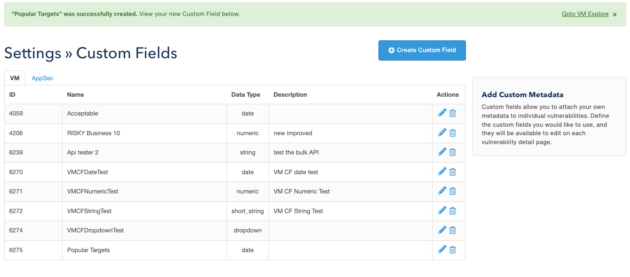Delete the VMCFDateTest field
630x277 pixels.
pyautogui.click(x=452, y=171)
